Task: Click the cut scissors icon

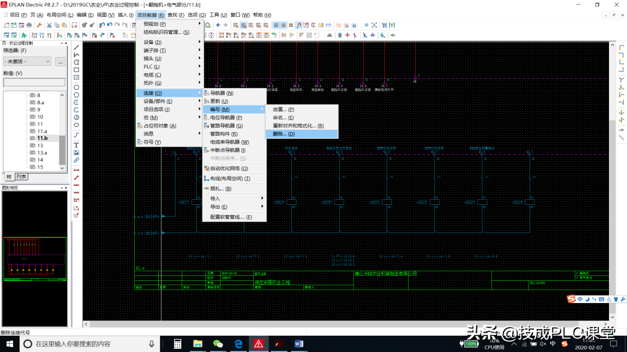Action: pos(49,25)
